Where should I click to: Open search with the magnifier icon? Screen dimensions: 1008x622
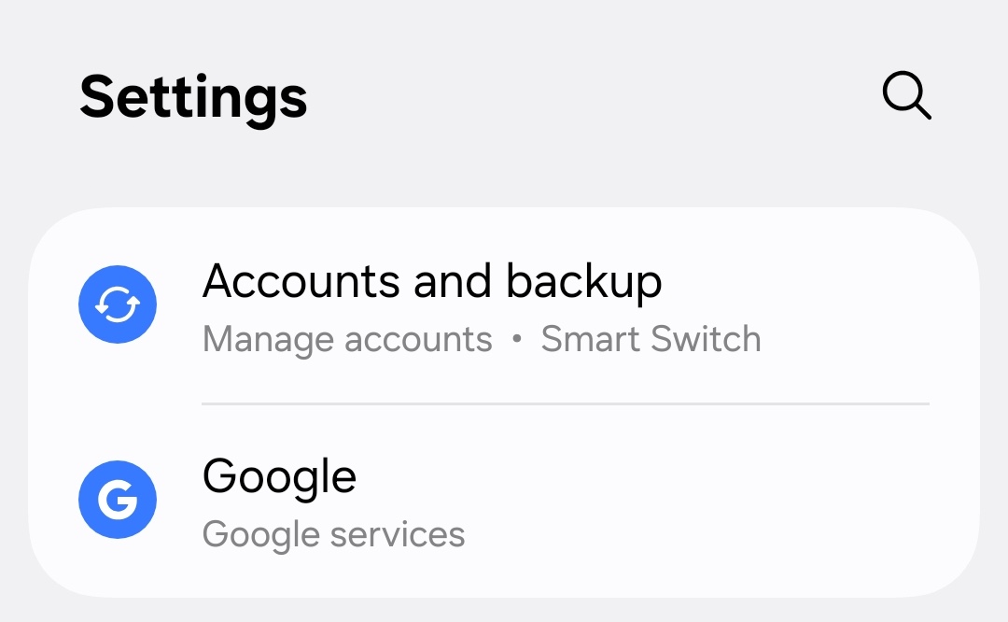pyautogui.click(x=906, y=95)
